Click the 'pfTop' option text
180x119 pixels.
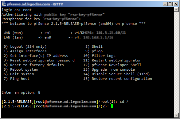[x=97, y=51]
